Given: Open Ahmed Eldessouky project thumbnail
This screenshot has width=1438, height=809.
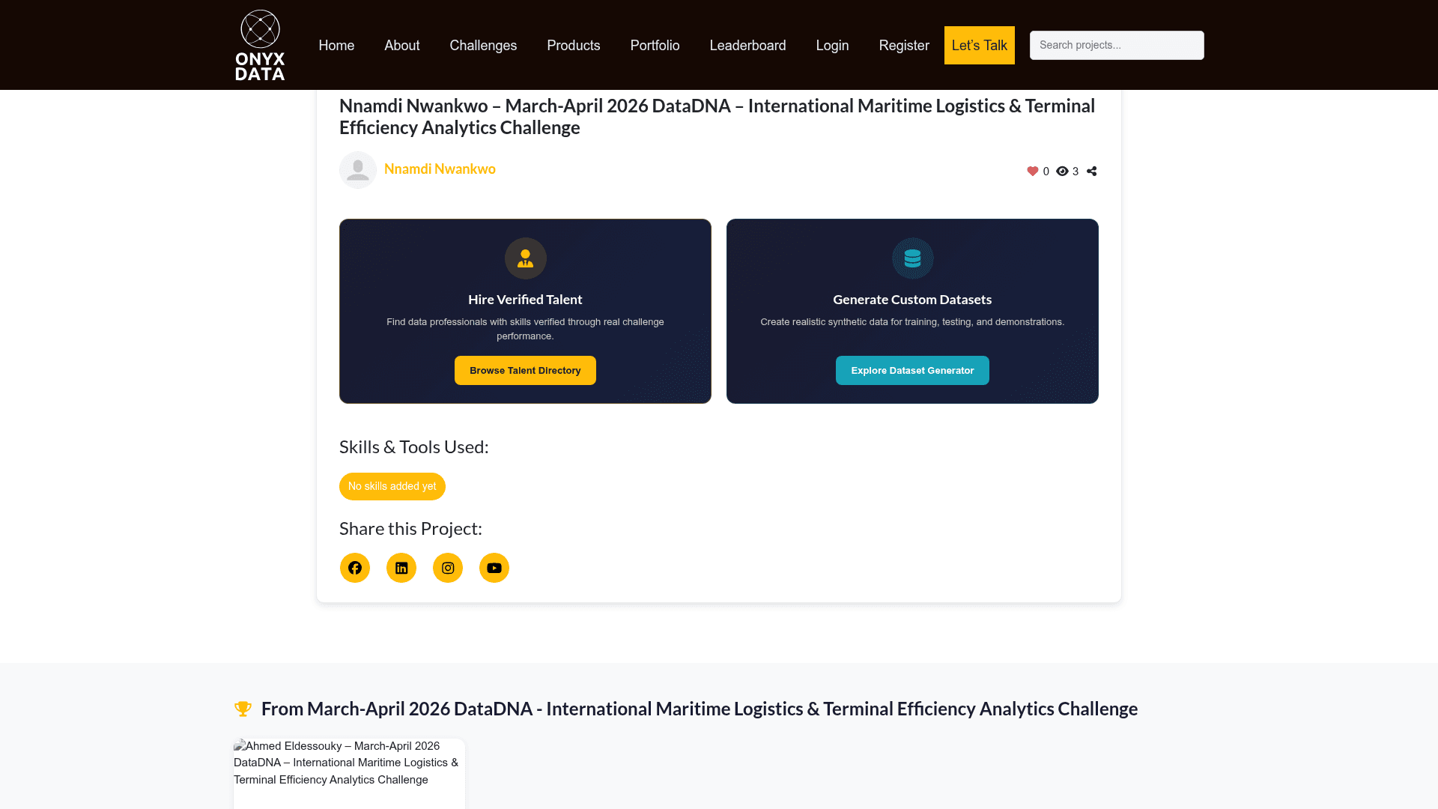Looking at the screenshot, I should pos(349,773).
